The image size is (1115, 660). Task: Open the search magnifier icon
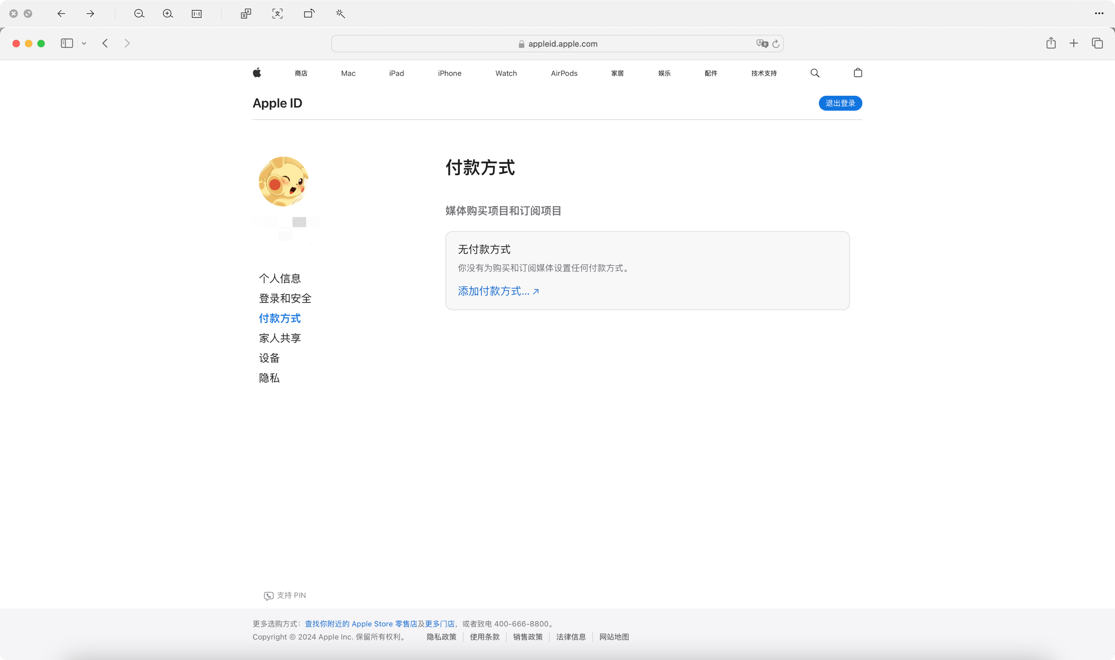pyautogui.click(x=815, y=73)
